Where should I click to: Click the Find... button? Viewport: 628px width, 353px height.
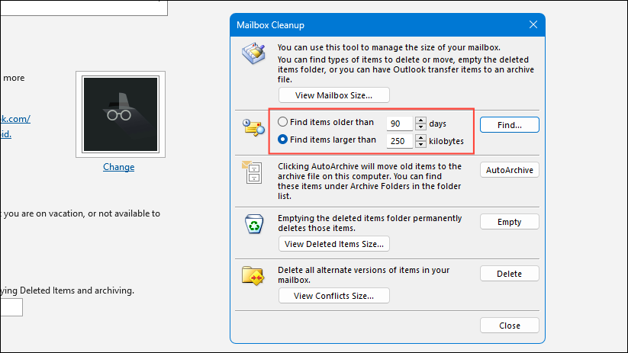tap(510, 125)
